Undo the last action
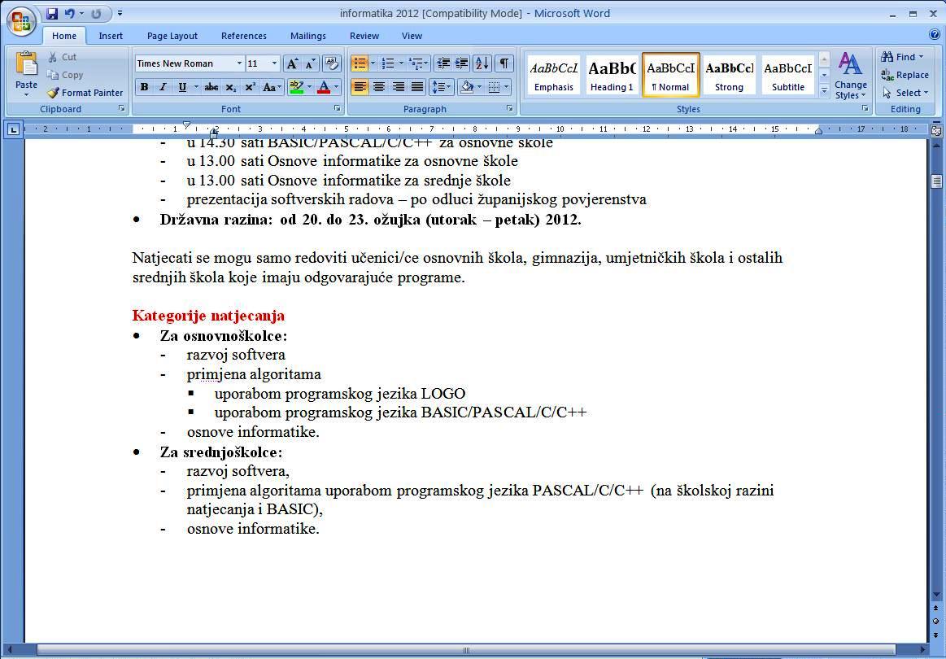 point(69,13)
